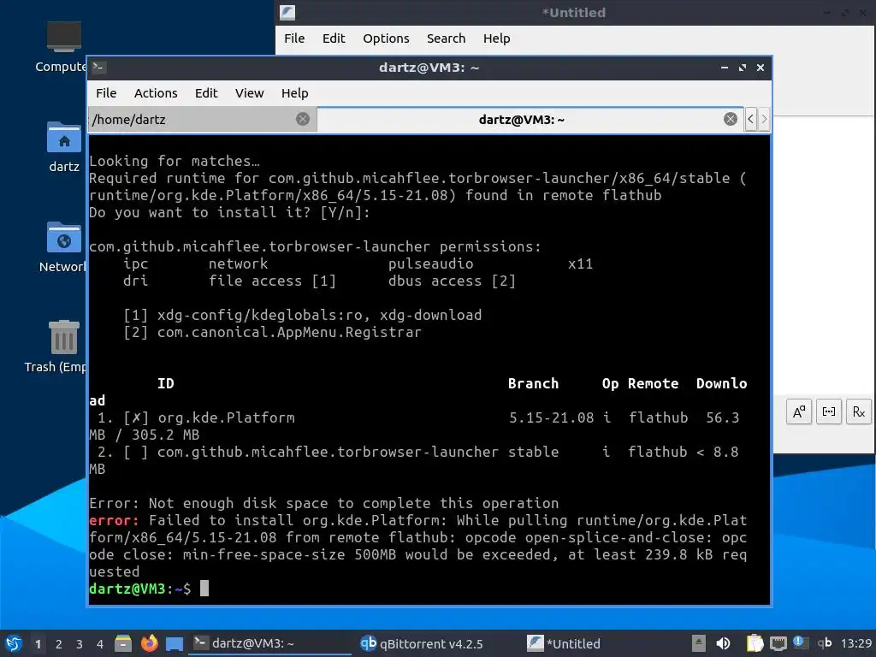Close the /home/dartz terminal tab
This screenshot has height=657, width=876.
pos(303,119)
